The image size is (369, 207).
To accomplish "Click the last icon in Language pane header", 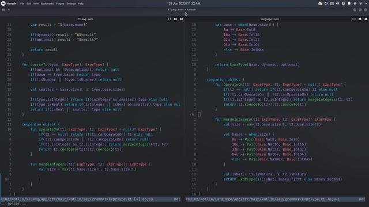I will (x=366, y=19).
